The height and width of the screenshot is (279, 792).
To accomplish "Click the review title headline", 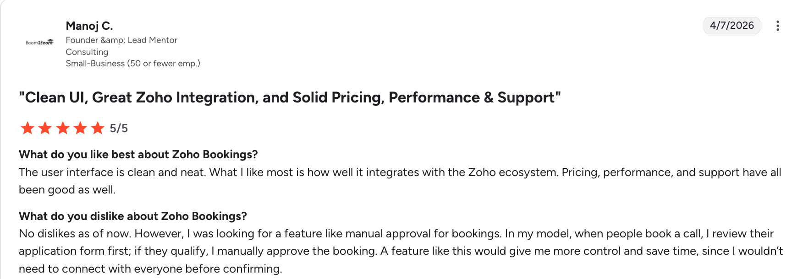I will pyautogui.click(x=290, y=97).
